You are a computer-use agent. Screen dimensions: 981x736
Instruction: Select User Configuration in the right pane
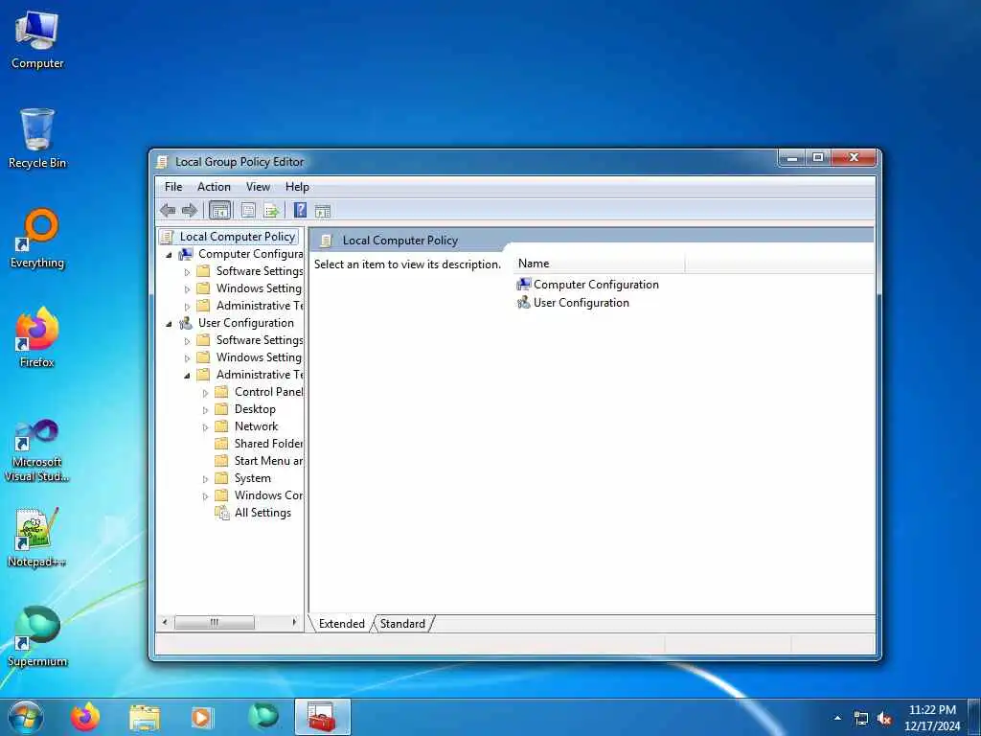[573, 302]
